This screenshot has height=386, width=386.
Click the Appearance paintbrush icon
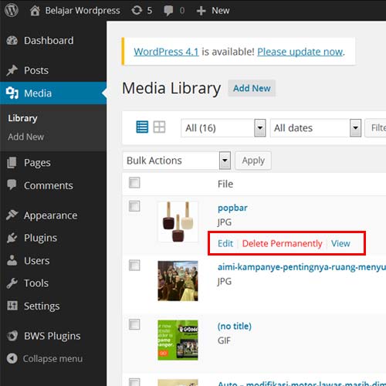(12, 215)
